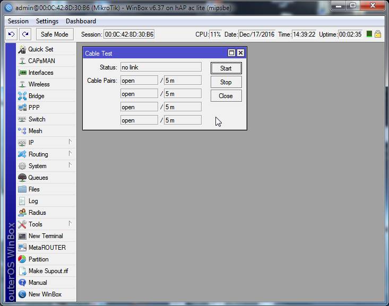Viewport: 389px width, 306px height.
Task: Open the Radius icon
Action: click(x=22, y=213)
